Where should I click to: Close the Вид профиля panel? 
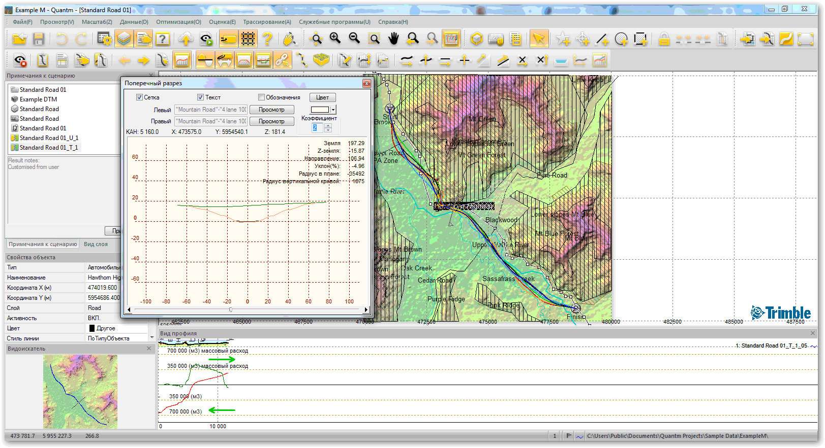[812, 333]
